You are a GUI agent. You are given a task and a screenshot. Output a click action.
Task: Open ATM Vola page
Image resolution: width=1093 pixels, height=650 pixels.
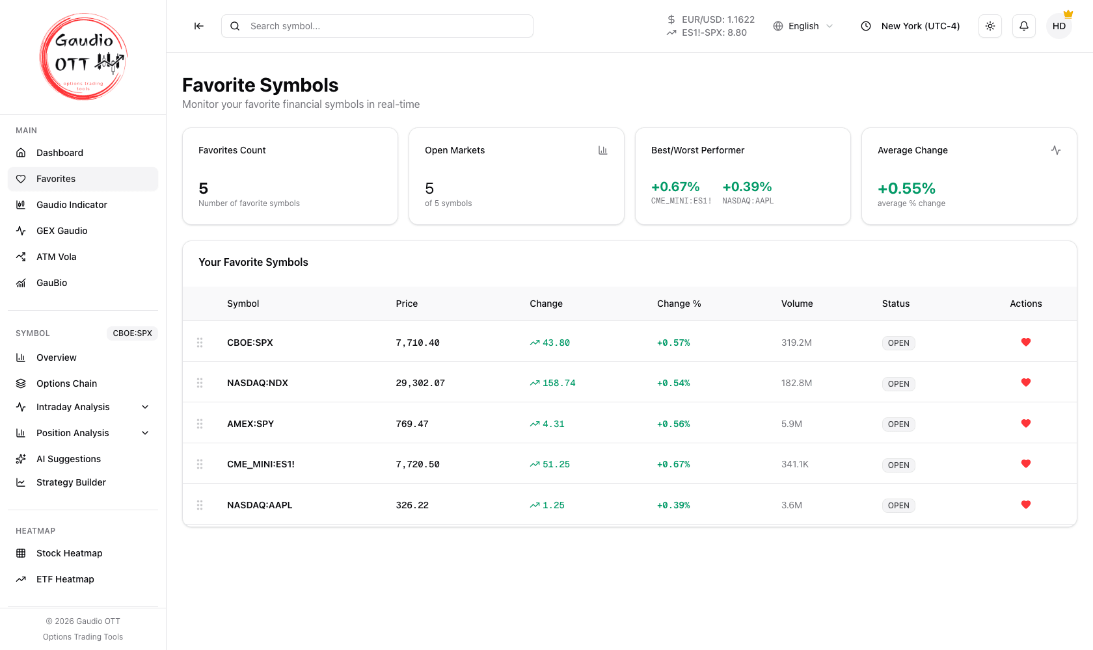(x=83, y=257)
